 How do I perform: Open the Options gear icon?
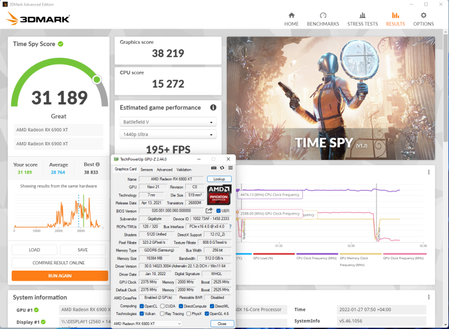tap(423, 16)
